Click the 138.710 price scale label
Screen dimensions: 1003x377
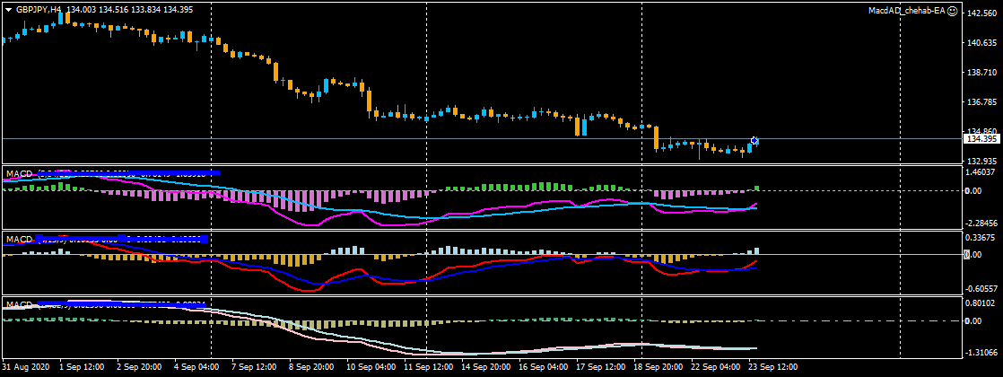[981, 74]
